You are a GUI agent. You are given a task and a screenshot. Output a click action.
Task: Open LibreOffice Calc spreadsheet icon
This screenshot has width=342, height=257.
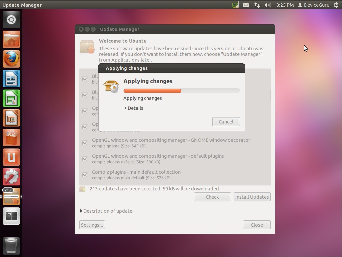pyautogui.click(x=11, y=98)
